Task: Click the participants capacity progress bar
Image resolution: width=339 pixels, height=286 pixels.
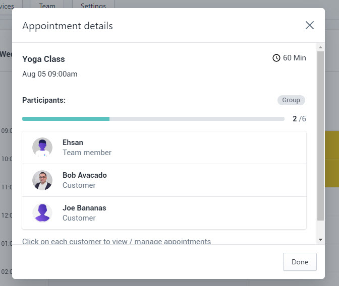Action: [153, 119]
